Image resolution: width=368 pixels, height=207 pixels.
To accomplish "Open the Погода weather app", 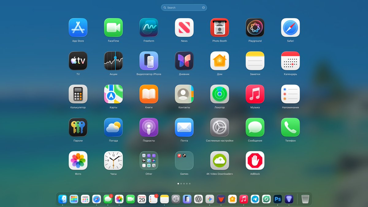I will click(x=113, y=127).
